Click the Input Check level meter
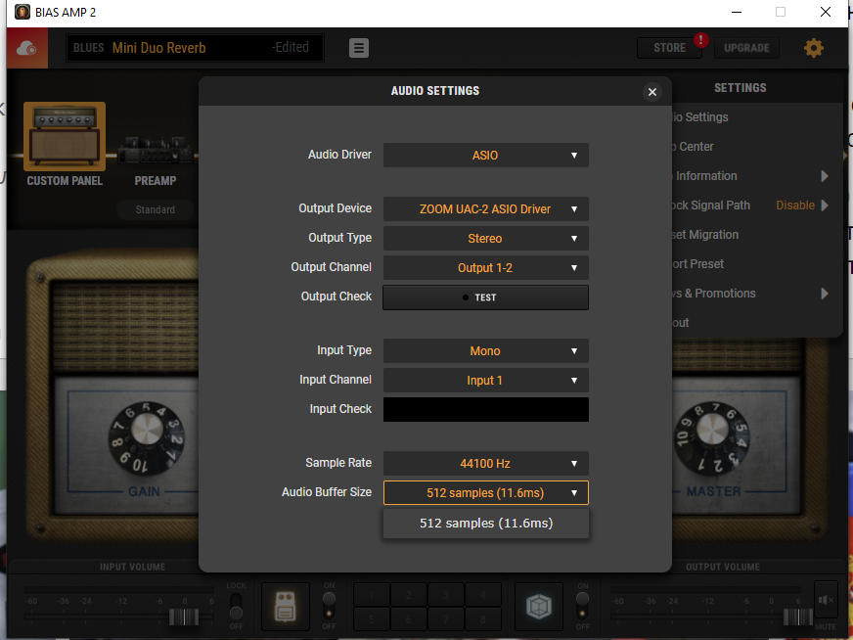The image size is (853, 640). tap(486, 409)
